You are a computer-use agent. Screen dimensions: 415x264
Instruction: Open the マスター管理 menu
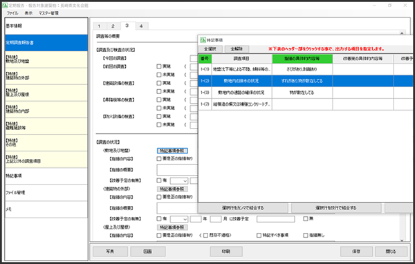[48, 13]
